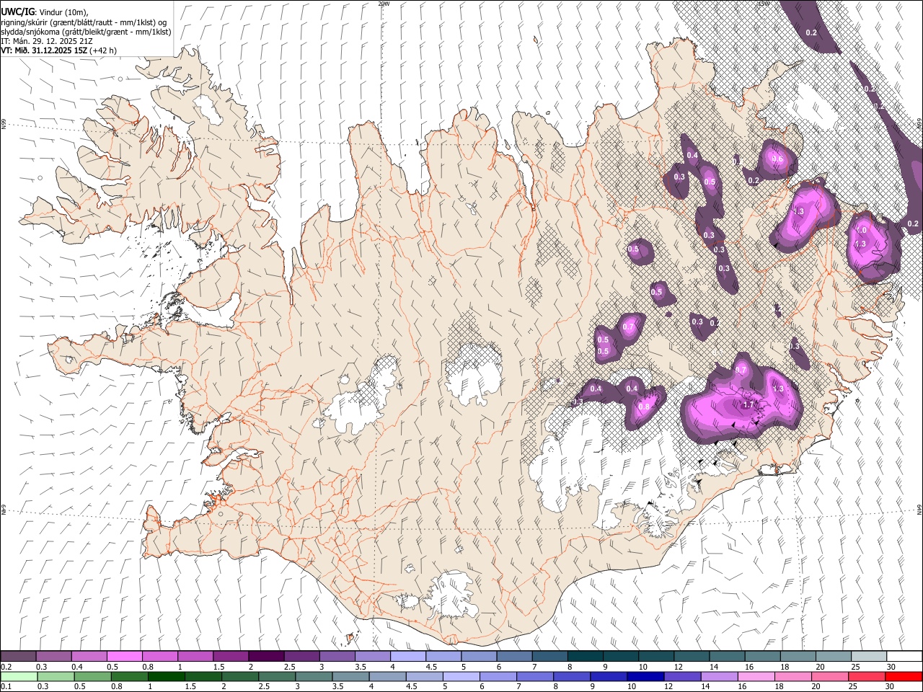
Task: Select the 0.8 magenta swatch, upper legend row
Action: point(159,657)
